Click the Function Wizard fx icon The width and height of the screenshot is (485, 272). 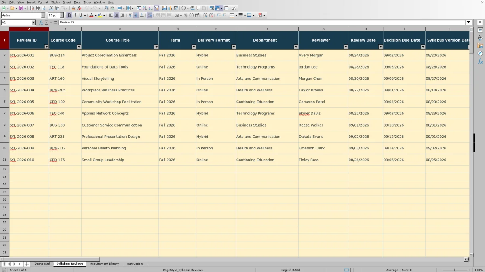click(x=41, y=23)
